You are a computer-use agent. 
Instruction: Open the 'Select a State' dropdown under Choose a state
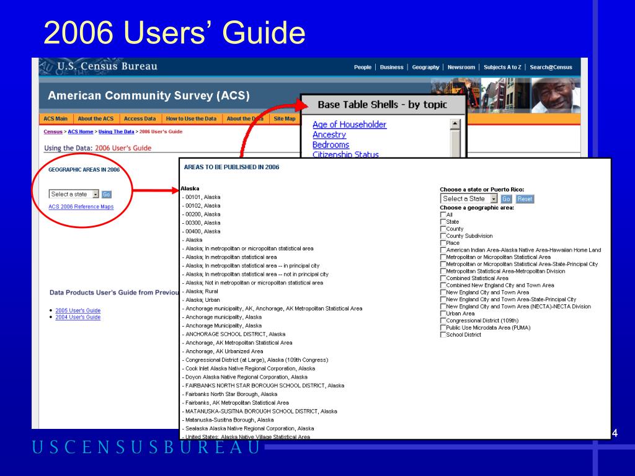[x=469, y=199]
